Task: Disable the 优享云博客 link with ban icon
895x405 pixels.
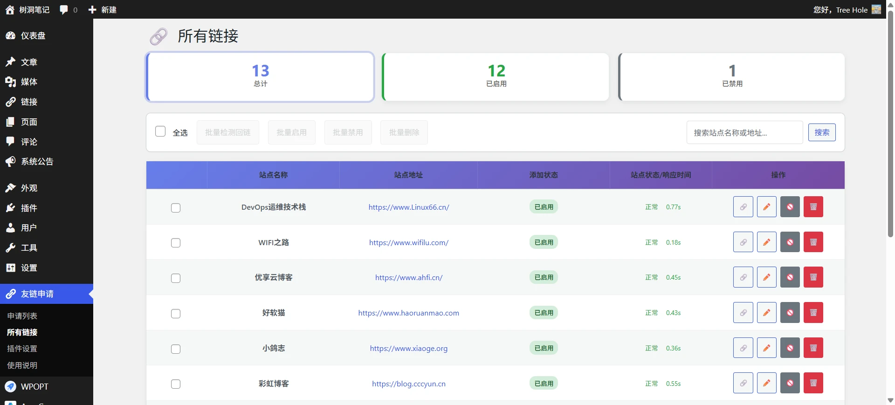Action: click(x=790, y=277)
